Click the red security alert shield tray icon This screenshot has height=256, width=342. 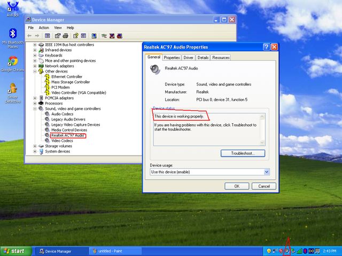click(x=281, y=251)
